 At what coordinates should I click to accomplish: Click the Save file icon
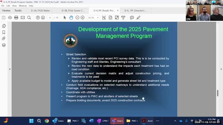point(3,18)
